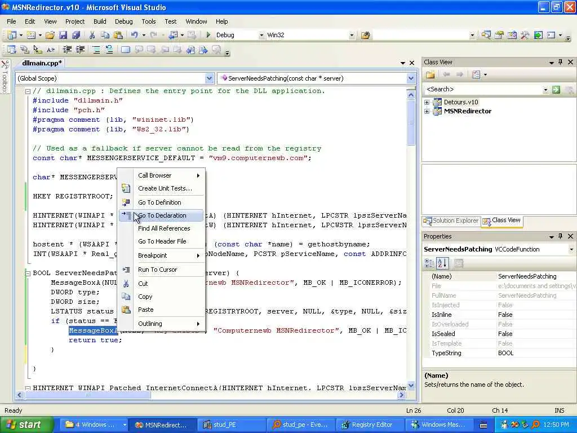
Task: Toggle bookmark icon in text editor toolbar
Action: pyautogui.click(x=126, y=50)
